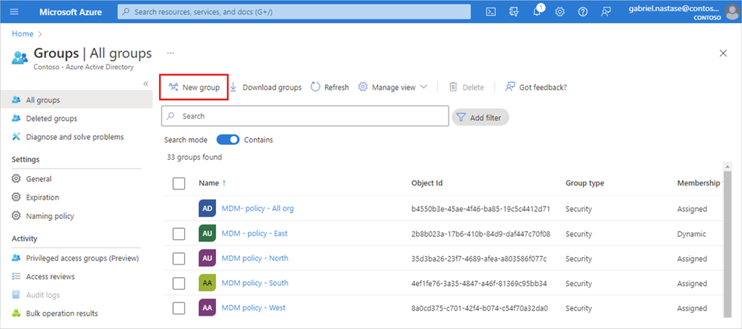Viewport: 742px width, 329px height.
Task: Click New group button
Action: tap(194, 87)
